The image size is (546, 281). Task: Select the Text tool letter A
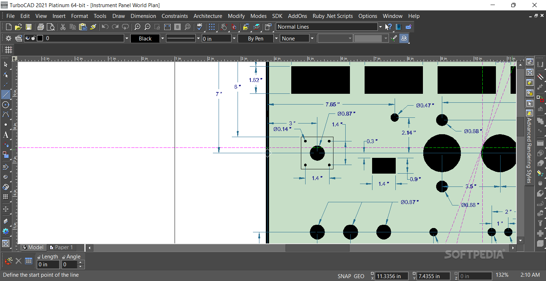tap(6, 135)
